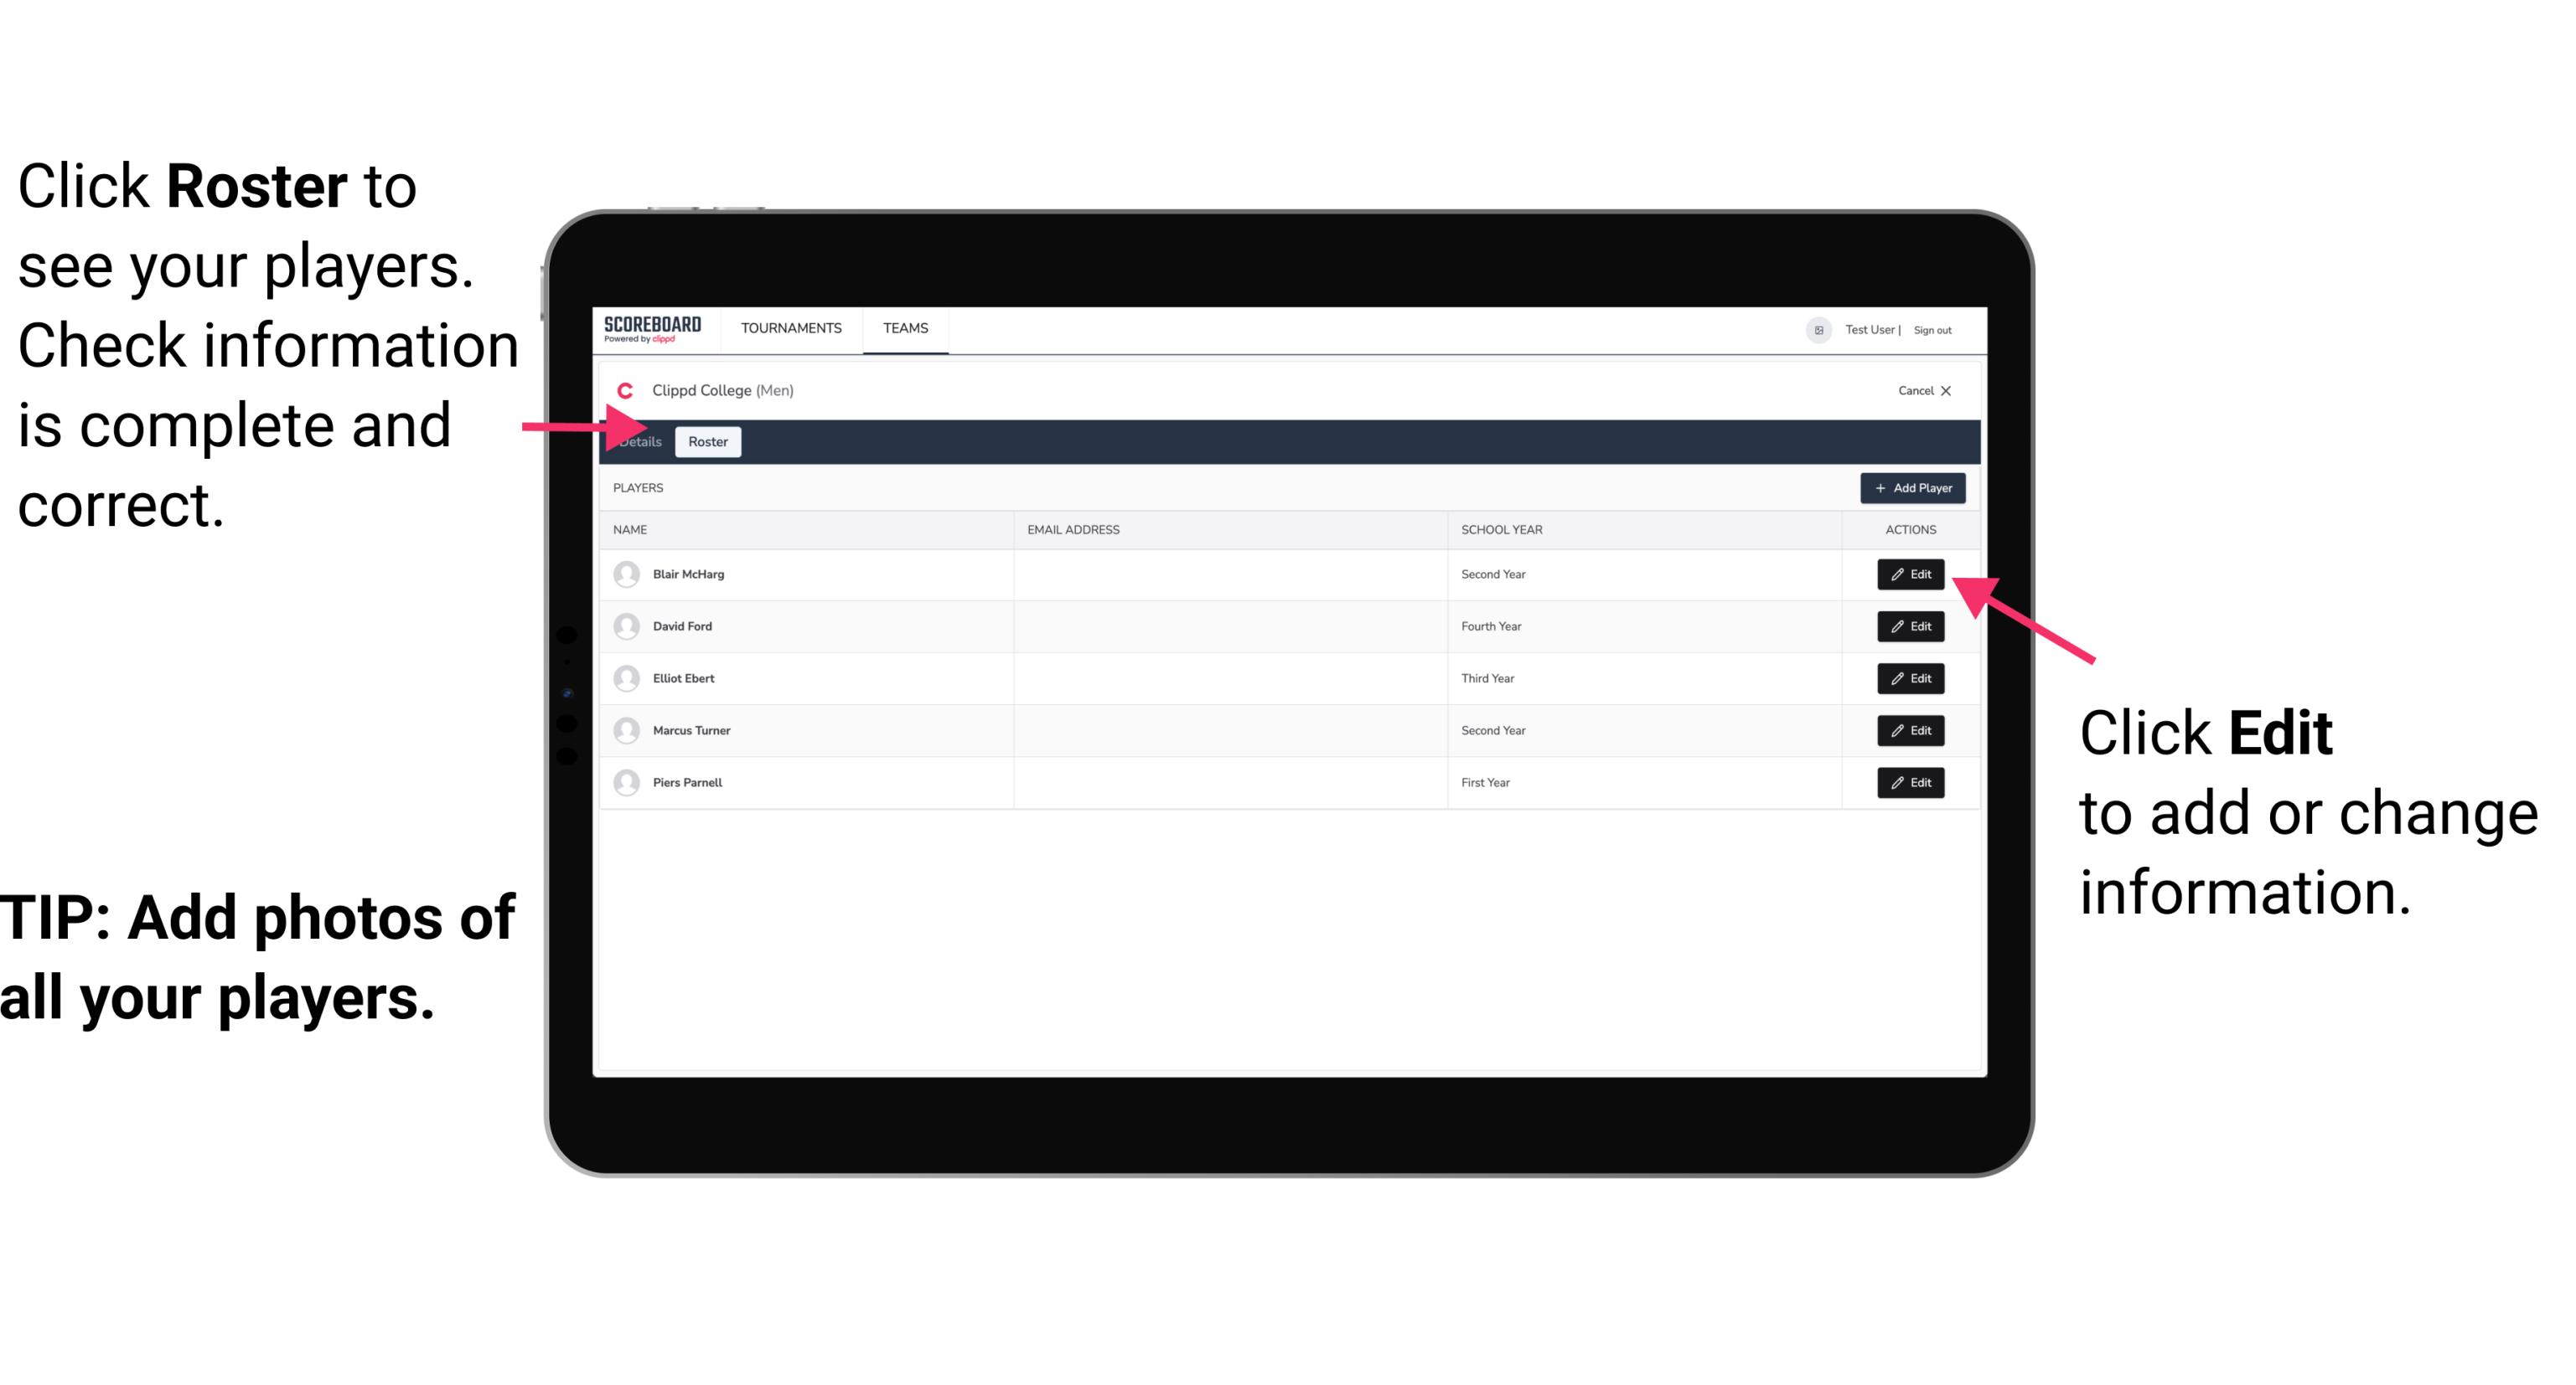
Task: Open the TEAMS menu item
Action: [x=904, y=327]
